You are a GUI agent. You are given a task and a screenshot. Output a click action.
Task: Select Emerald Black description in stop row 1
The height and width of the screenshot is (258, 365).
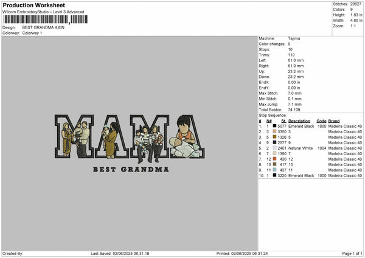point(301,126)
